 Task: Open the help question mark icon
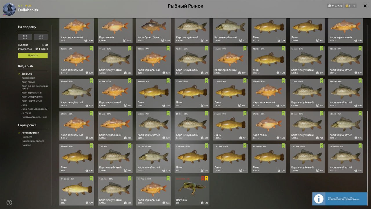click(x=9, y=203)
